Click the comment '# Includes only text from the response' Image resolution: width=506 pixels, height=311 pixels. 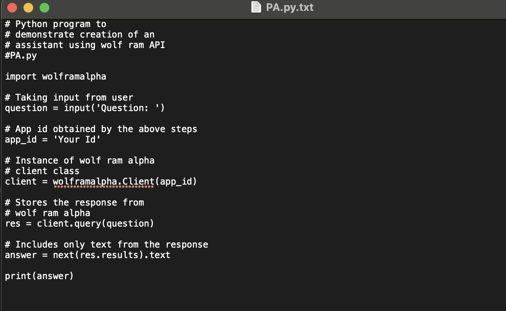(107, 244)
